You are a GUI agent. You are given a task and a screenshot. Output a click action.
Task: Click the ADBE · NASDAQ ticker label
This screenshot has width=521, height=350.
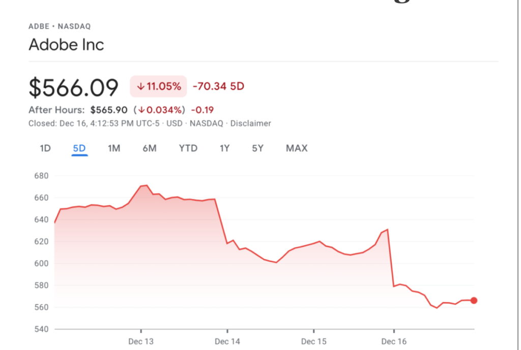tap(60, 26)
